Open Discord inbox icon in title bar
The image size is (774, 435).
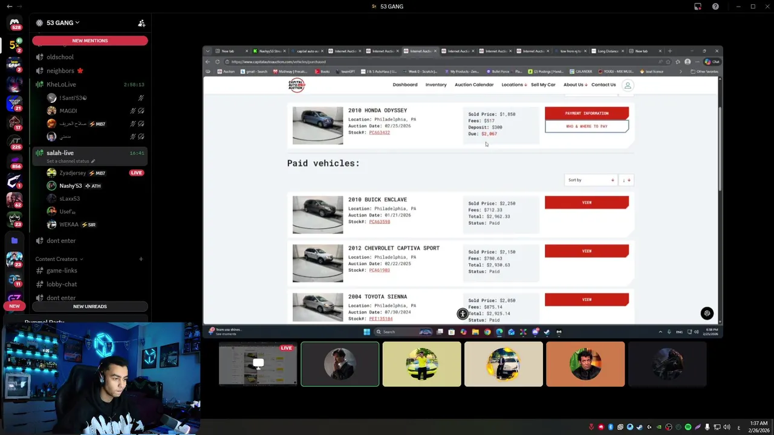698,7
